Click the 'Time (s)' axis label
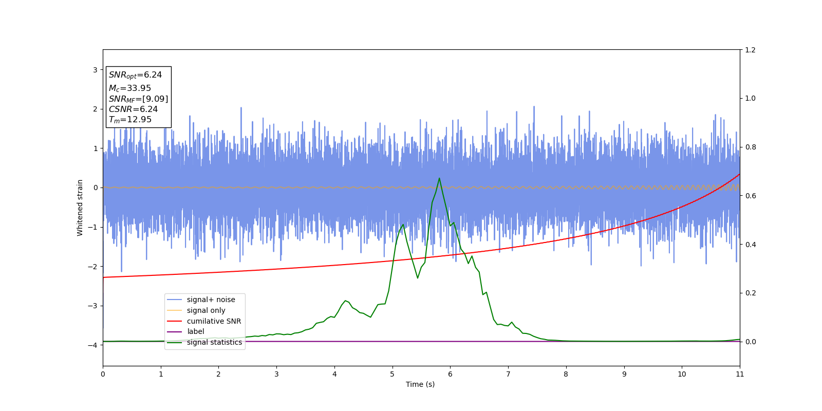The width and height of the screenshot is (822, 411). [420, 384]
